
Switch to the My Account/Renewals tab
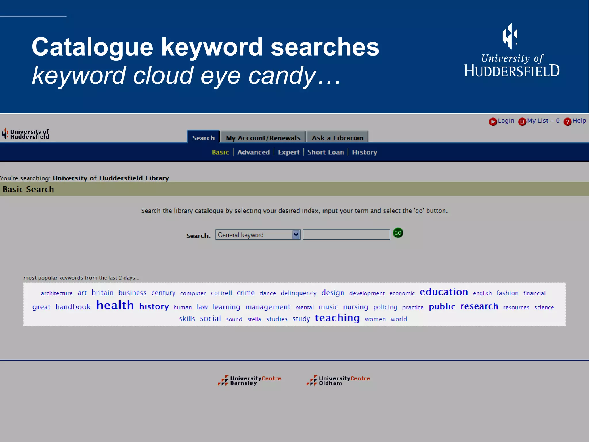coord(263,138)
